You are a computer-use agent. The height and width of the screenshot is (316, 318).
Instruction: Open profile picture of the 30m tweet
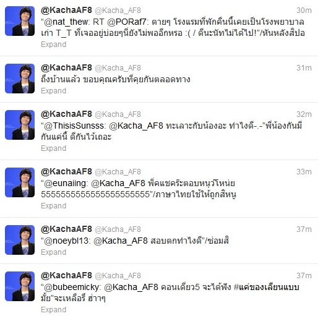click(x=20, y=21)
